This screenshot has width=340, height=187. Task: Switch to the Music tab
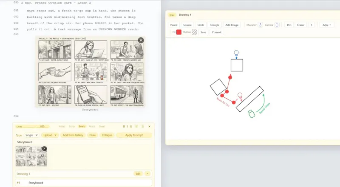pos(92,127)
